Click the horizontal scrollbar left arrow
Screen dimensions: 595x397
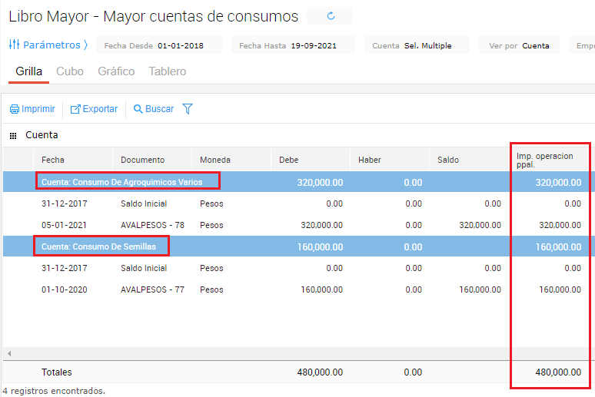(9, 354)
